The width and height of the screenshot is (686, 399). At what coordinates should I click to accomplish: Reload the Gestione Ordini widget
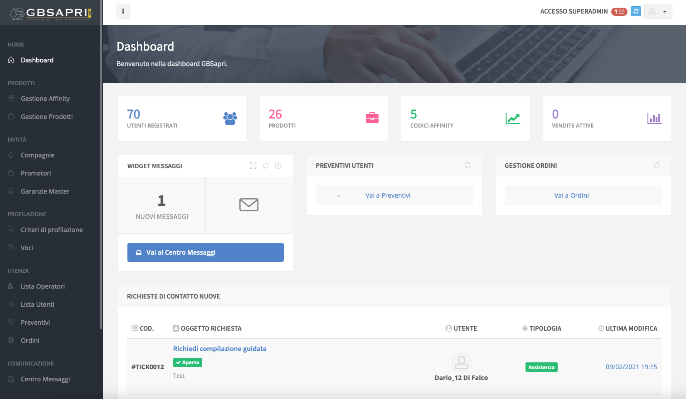pyautogui.click(x=656, y=165)
